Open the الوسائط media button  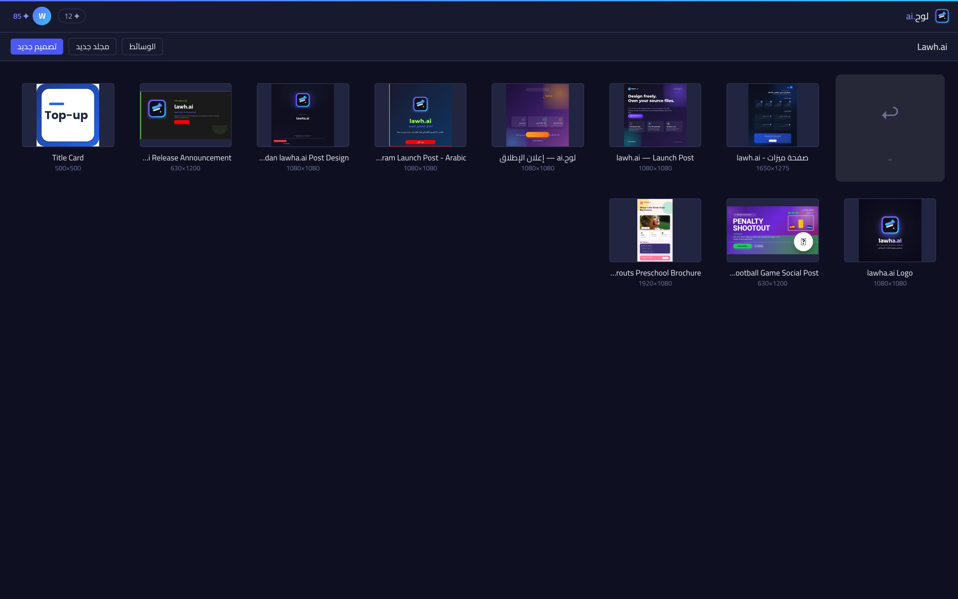click(x=142, y=47)
